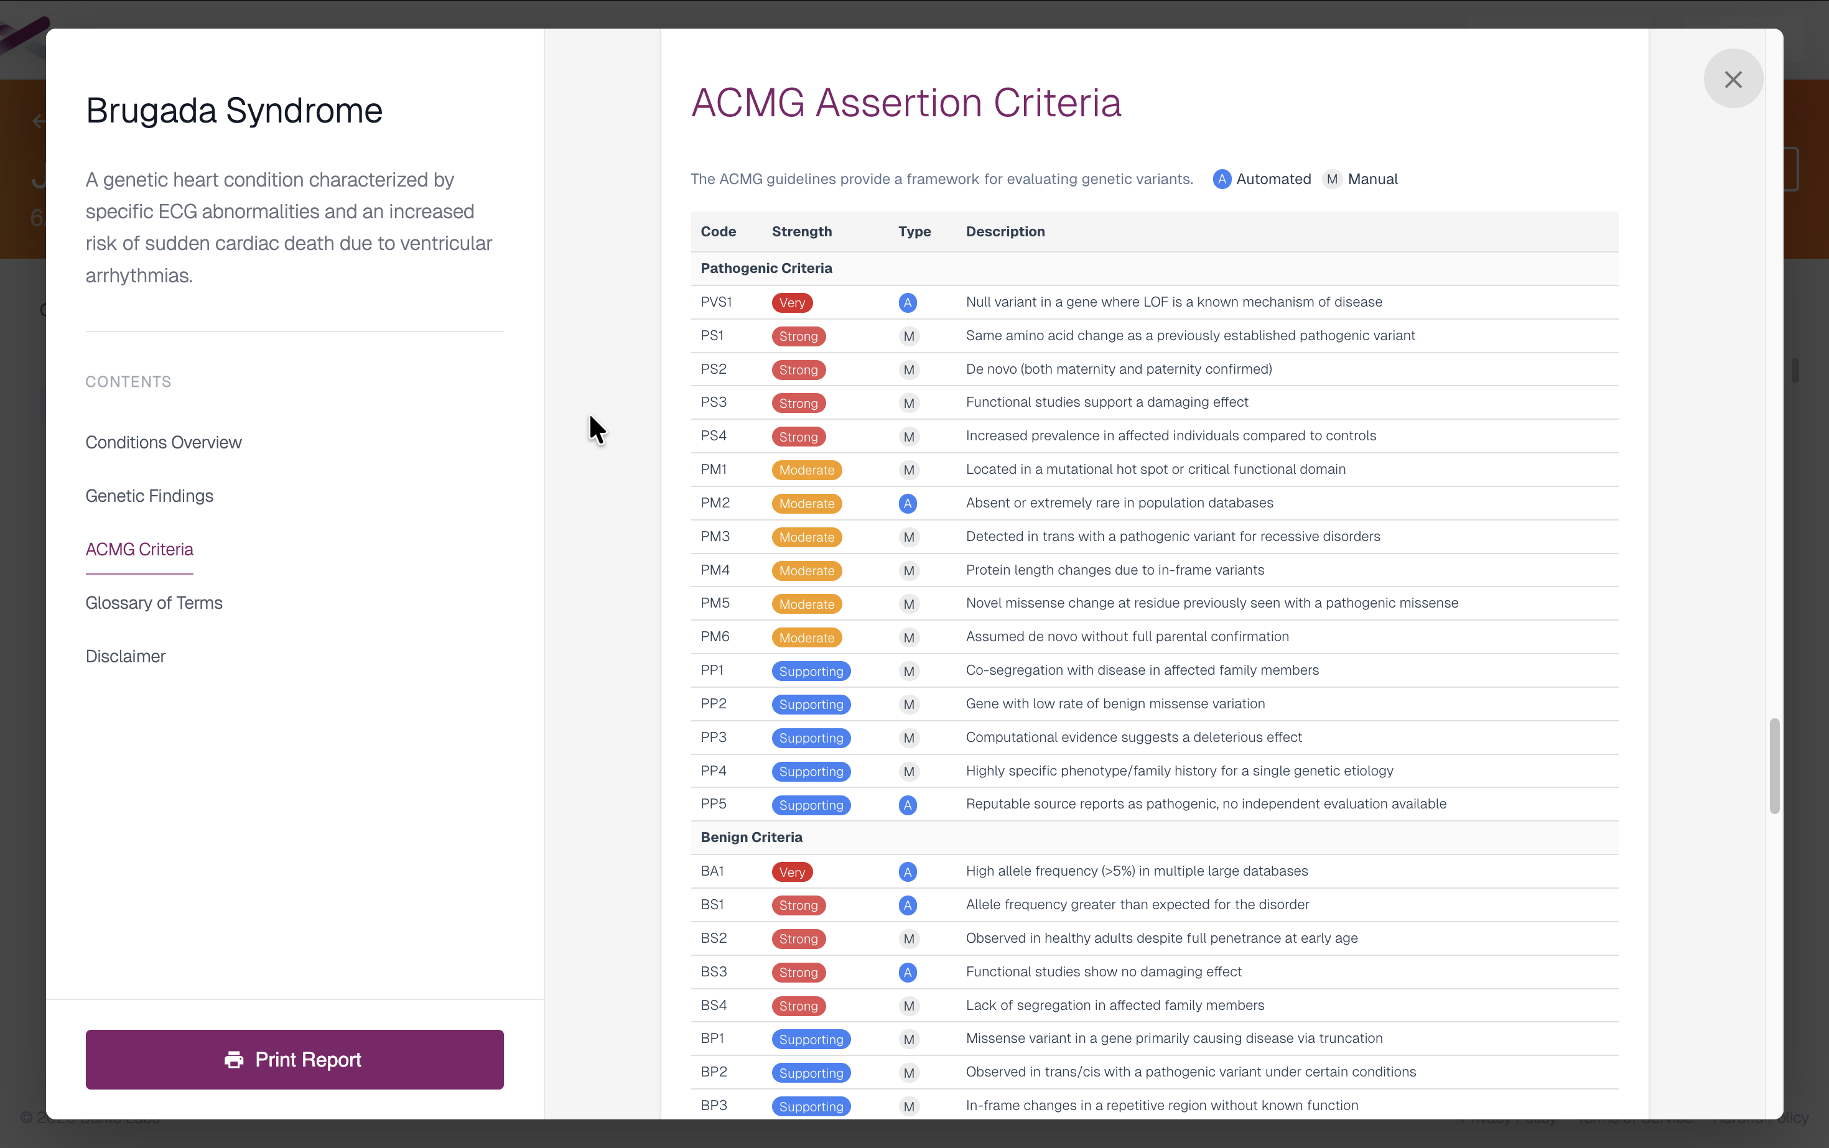Click the Print Report button
Screen dimensions: 1829x1148
point(294,1059)
